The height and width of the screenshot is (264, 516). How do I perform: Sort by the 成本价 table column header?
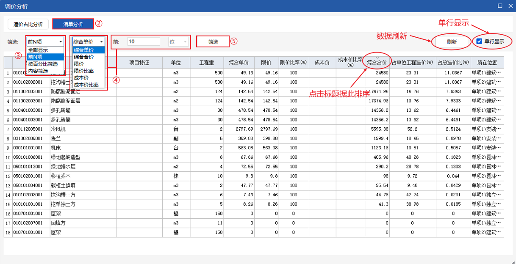(x=322, y=63)
